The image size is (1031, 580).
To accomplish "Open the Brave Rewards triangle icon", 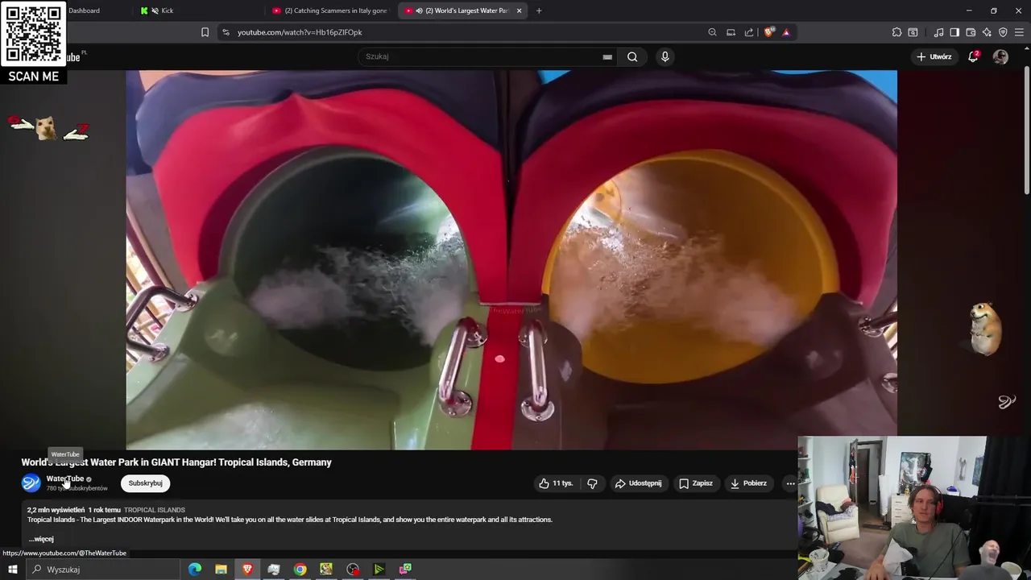I will [786, 32].
